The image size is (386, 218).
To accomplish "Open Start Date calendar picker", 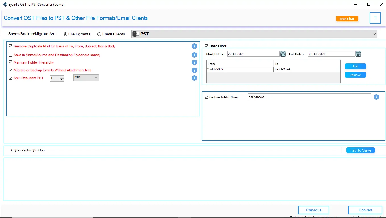I will [283, 54].
